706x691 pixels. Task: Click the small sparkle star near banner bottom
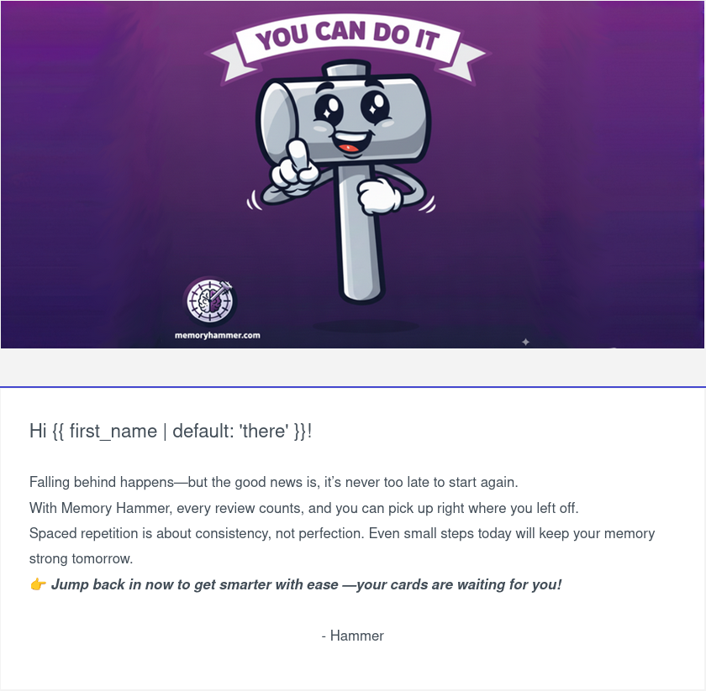click(525, 342)
